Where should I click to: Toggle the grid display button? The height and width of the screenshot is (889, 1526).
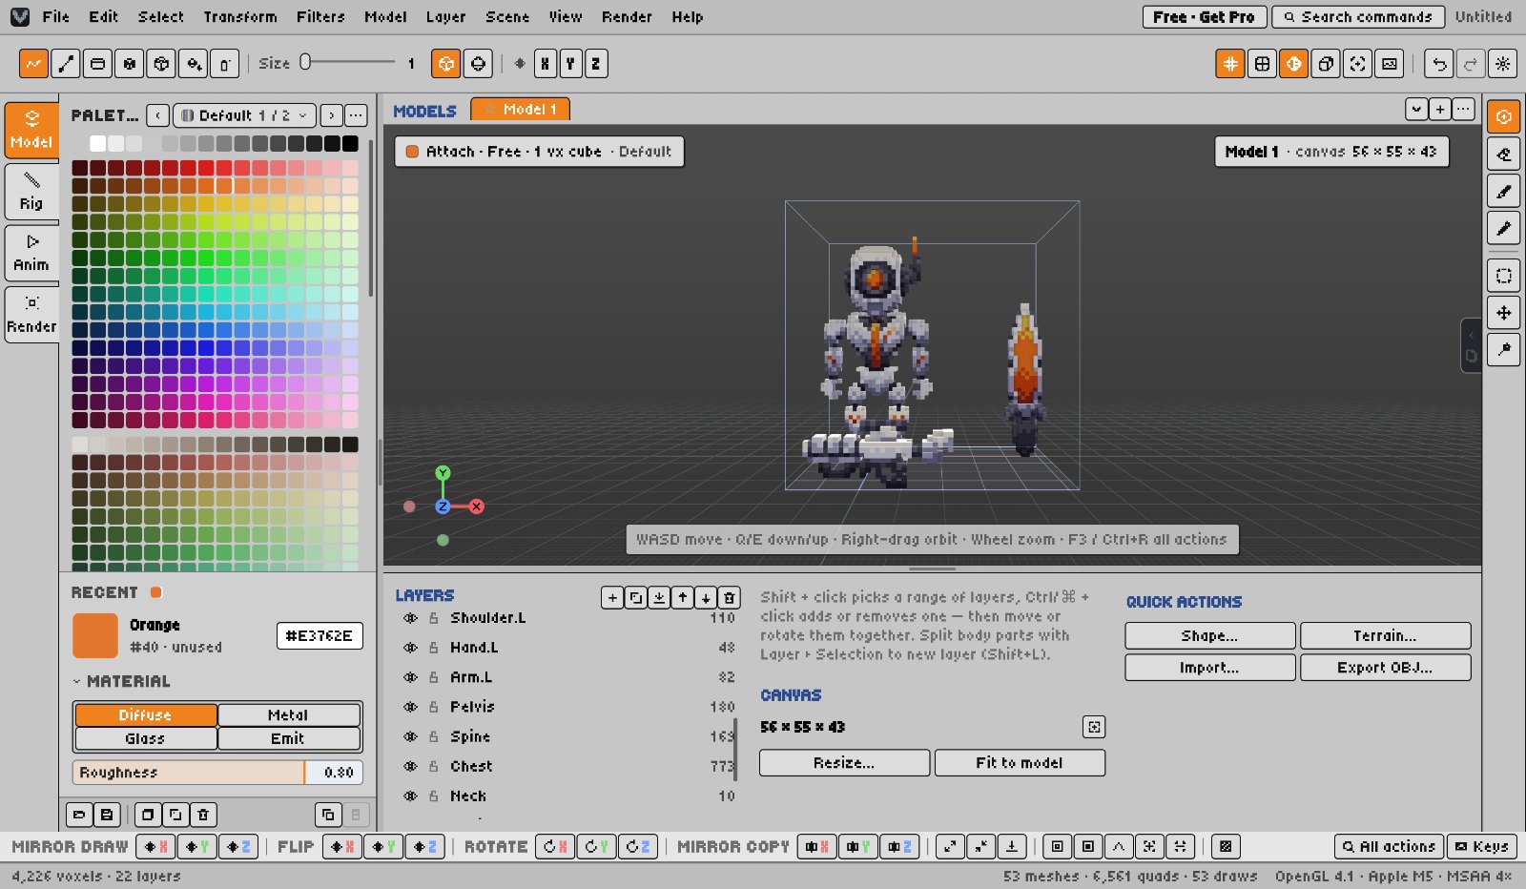(1230, 64)
